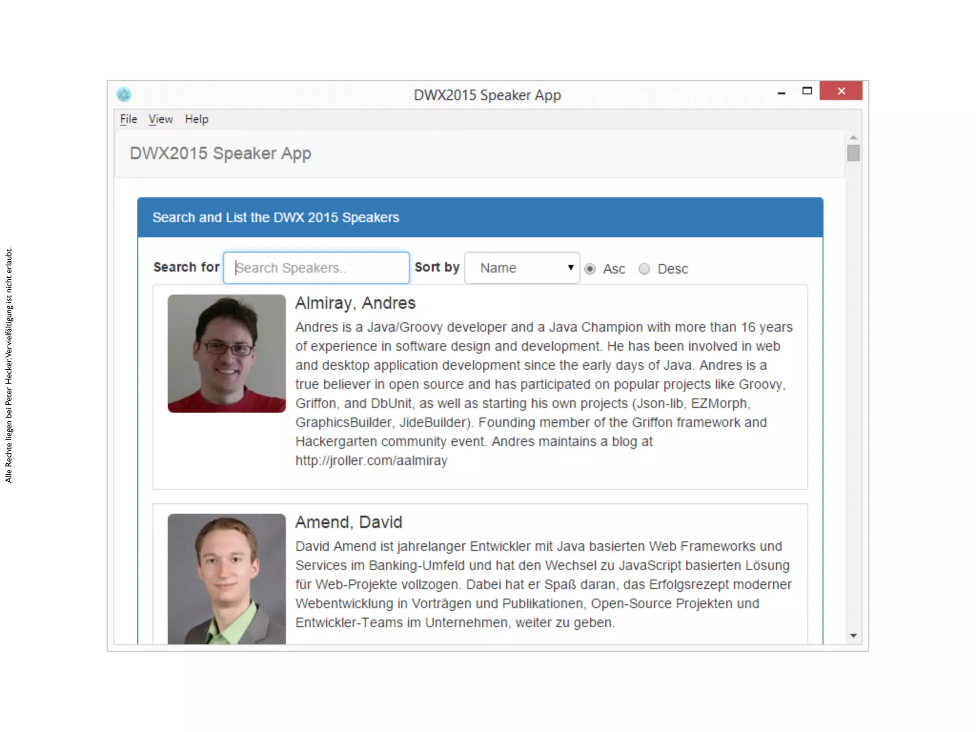Click Andres Almiray's photo thumbnail
This screenshot has width=976, height=732.
point(226,353)
